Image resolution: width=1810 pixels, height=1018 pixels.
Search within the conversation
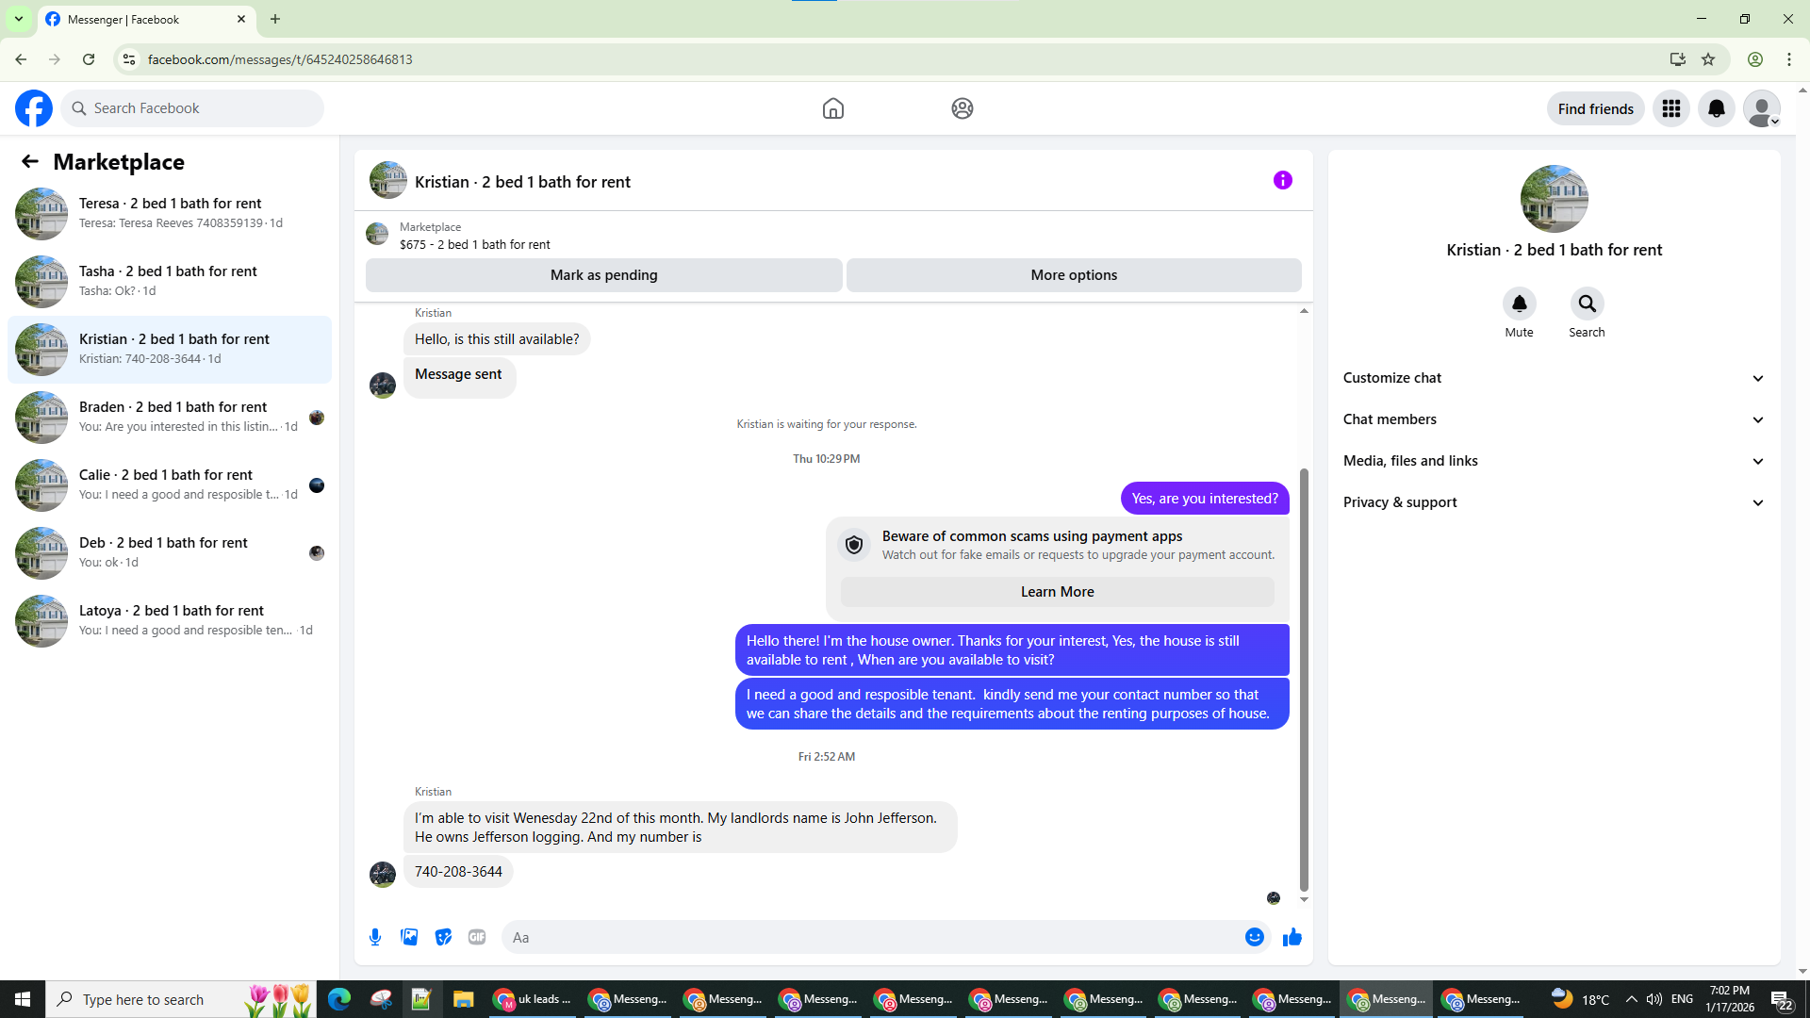point(1587,304)
